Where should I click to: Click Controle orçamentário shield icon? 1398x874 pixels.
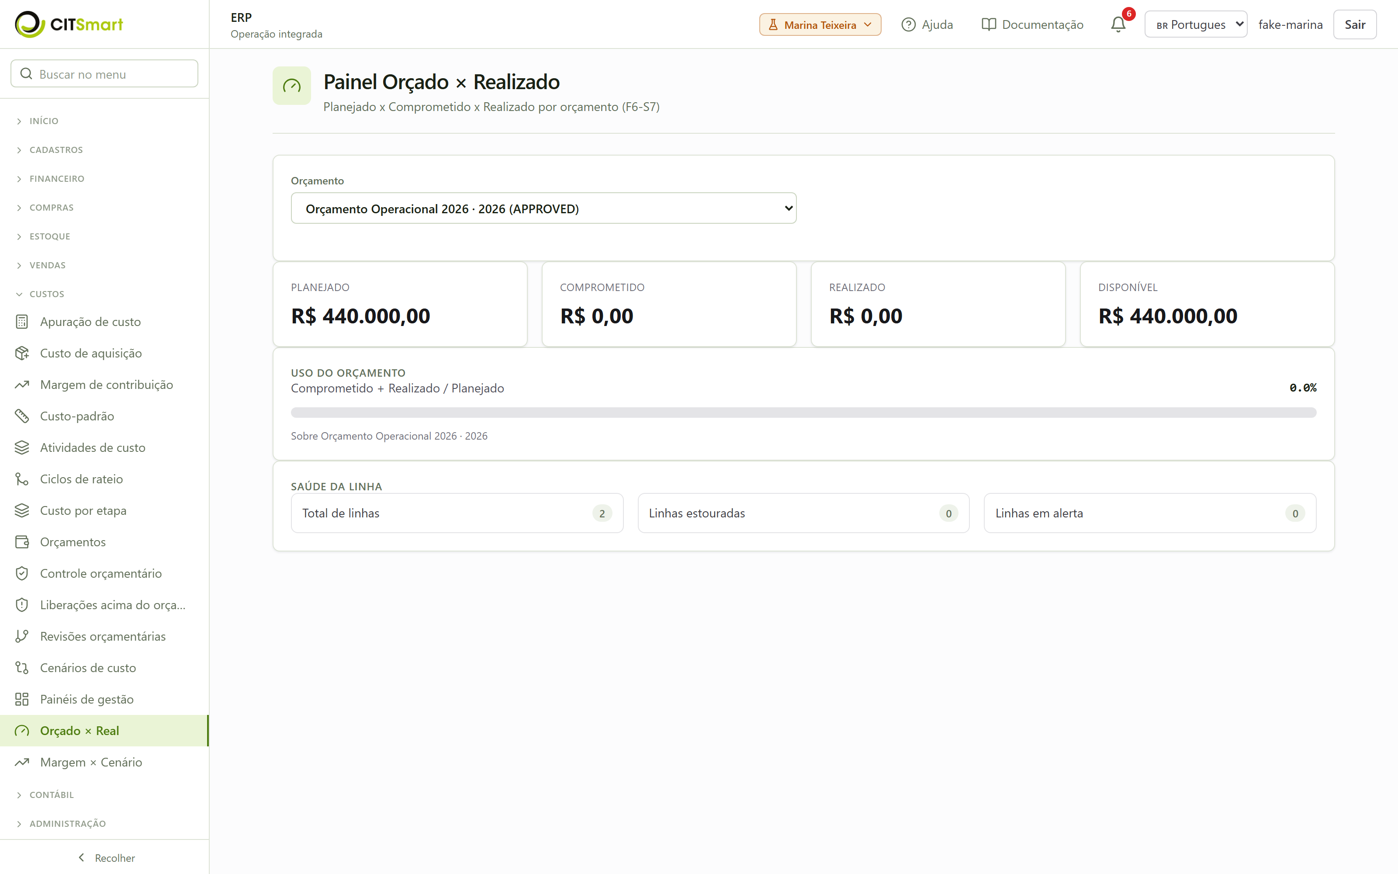22,573
